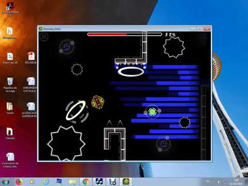The height and width of the screenshot is (186, 248).
Task: Open the Windows Start menu
Action: (6, 182)
